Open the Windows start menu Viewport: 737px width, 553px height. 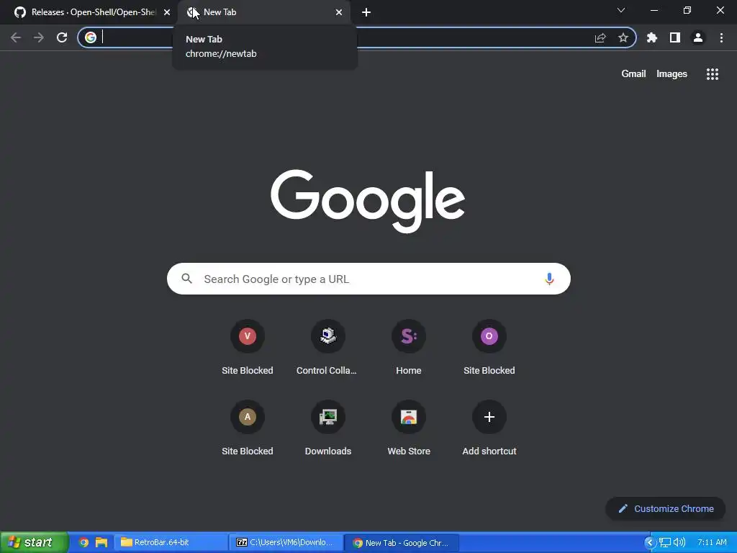34,542
